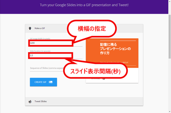Open the Make a GIF section header
This screenshot has height=113, width=171.
pos(84,28)
